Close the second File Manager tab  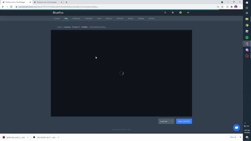[62, 2]
